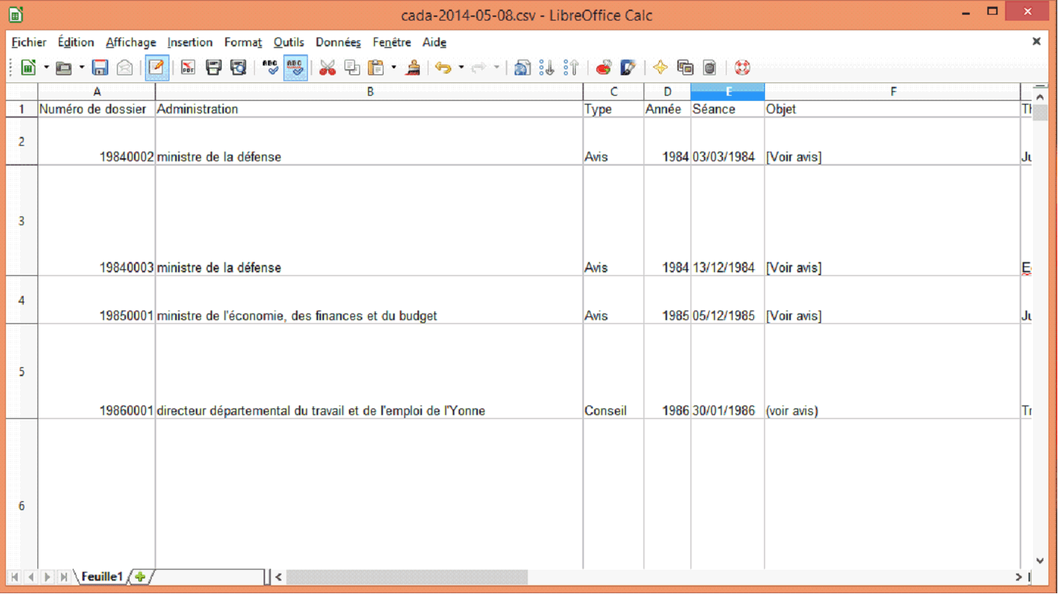Open the Navigator star icon
Image resolution: width=1058 pixels, height=594 pixels.
click(660, 68)
